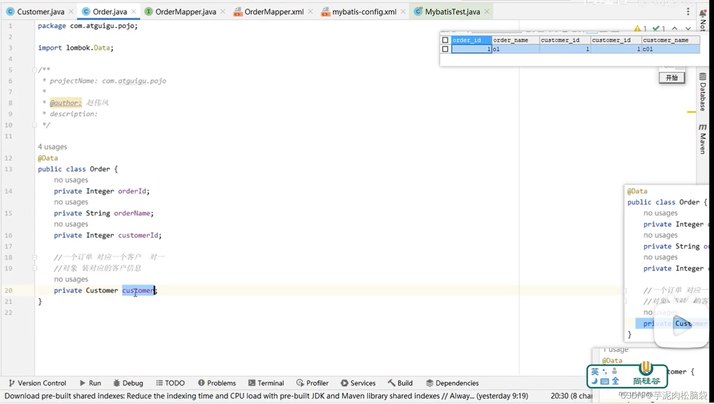This screenshot has height=404, width=714.
Task: Click the lombok.Data import on line 3
Action: click(x=90, y=48)
